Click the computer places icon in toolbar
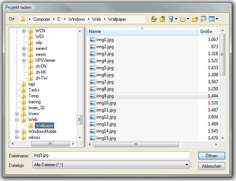This screenshot has width=236, height=181. (x=171, y=19)
